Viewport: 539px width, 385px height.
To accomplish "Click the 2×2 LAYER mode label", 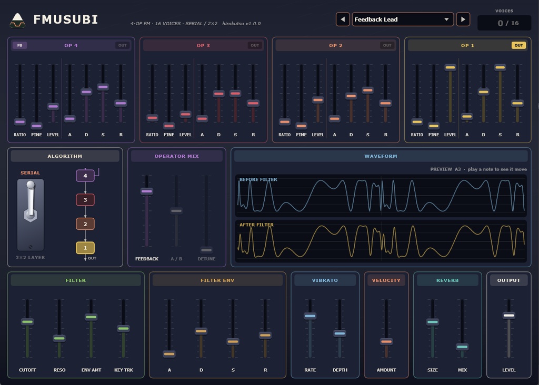I will click(30, 257).
